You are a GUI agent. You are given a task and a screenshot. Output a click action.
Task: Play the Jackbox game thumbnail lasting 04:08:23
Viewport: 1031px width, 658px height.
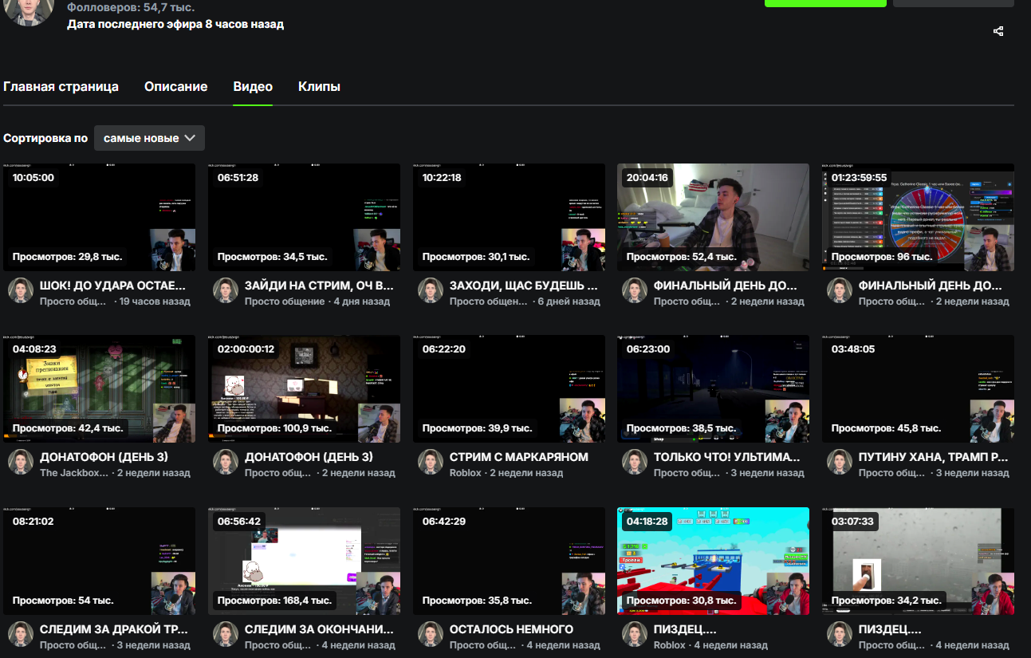coord(99,389)
